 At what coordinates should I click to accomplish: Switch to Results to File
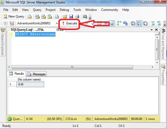[x=145, y=23]
